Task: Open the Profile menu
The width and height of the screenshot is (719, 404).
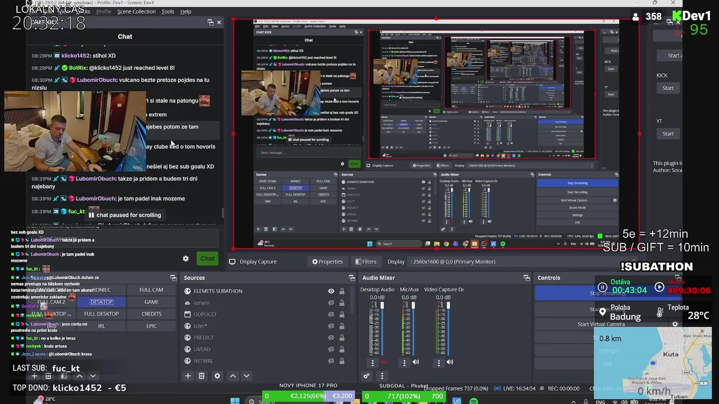Action: [x=104, y=11]
